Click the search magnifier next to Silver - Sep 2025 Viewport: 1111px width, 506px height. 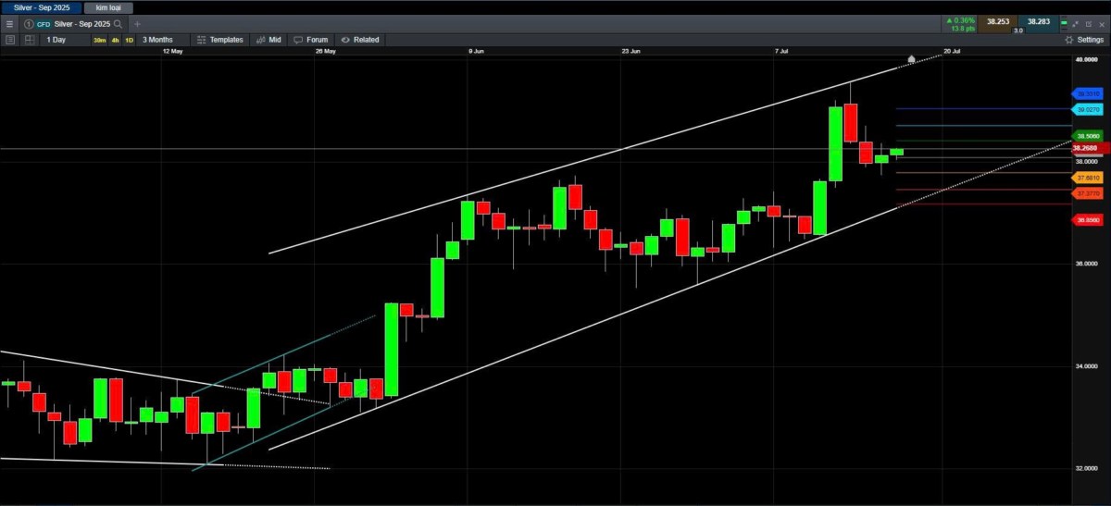pos(118,23)
